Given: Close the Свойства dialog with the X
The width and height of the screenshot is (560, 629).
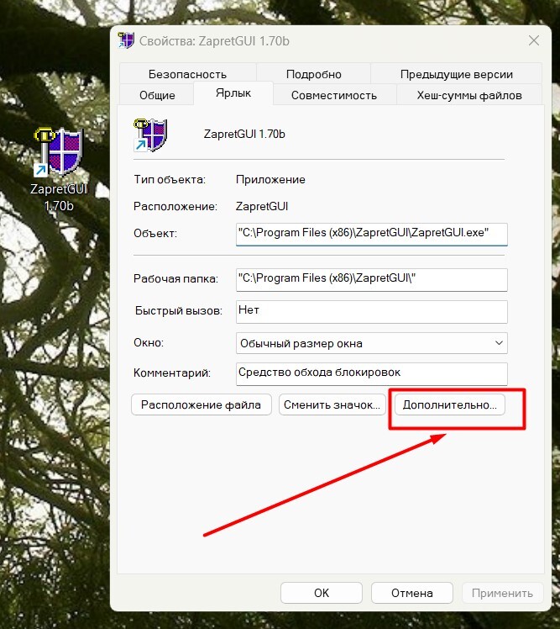Looking at the screenshot, I should (534, 40).
